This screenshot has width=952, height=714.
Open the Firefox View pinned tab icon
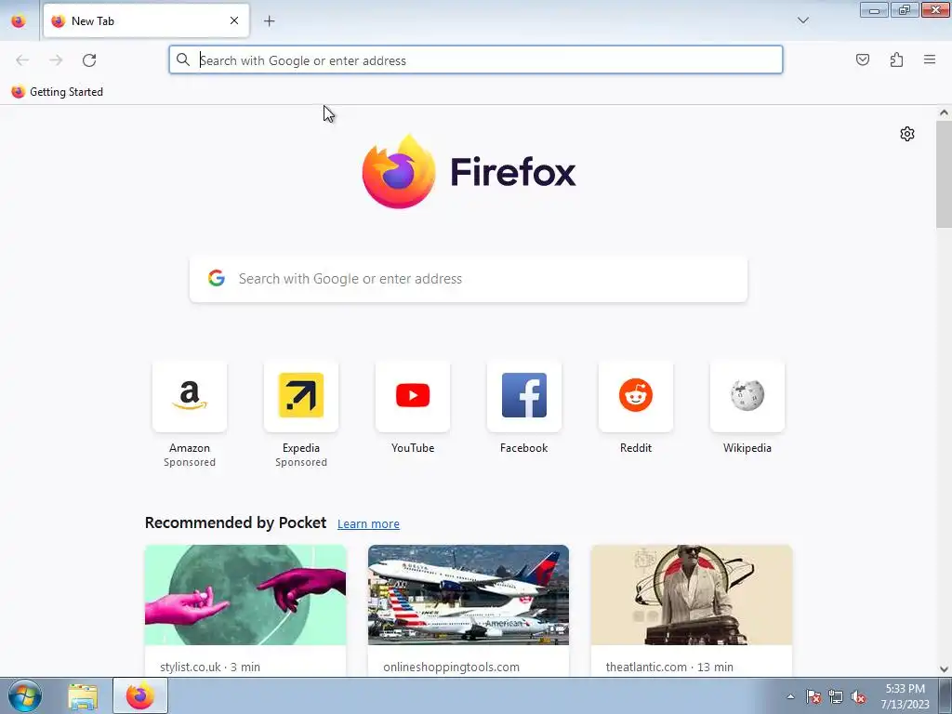click(19, 21)
